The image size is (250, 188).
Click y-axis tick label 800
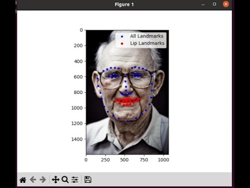[x=78, y=92]
